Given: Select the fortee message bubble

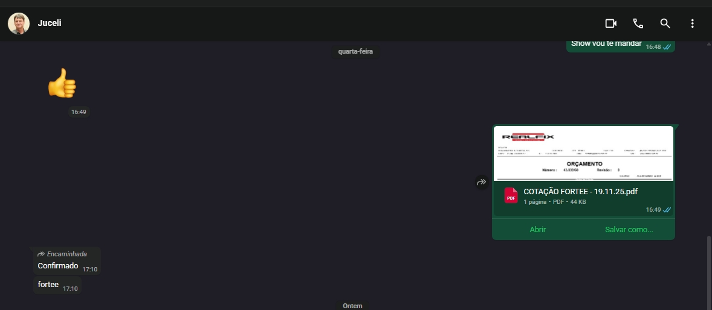Looking at the screenshot, I should 48,285.
